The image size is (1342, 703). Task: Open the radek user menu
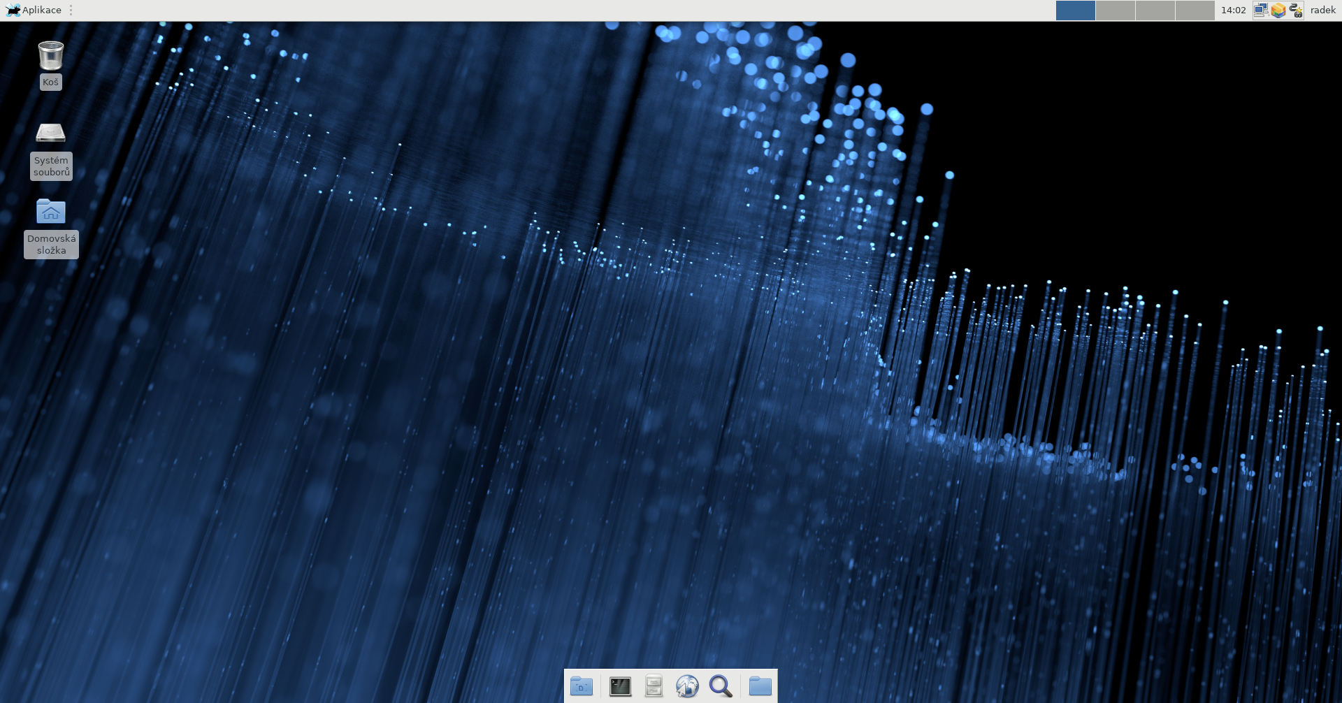[1322, 10]
